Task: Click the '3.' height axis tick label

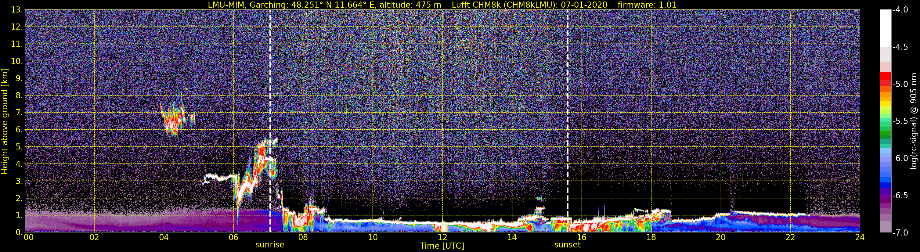Action: click(19, 181)
